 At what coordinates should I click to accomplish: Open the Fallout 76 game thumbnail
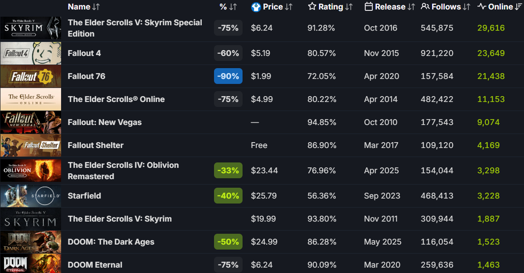pyautogui.click(x=30, y=76)
